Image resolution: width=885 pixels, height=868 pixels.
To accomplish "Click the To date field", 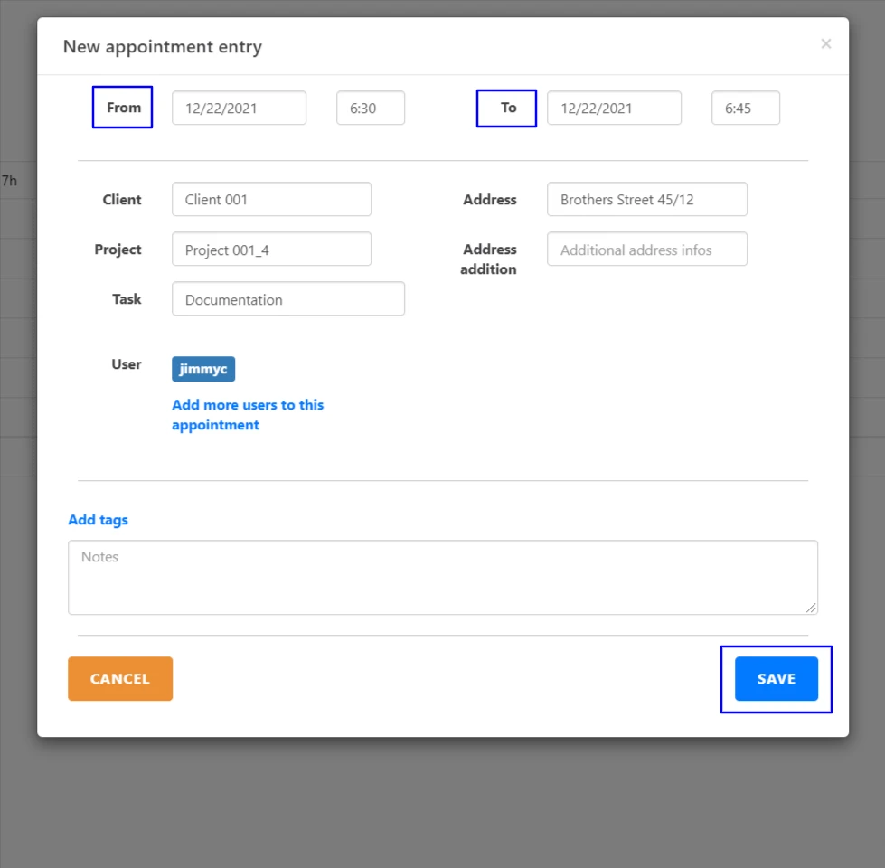I will click(614, 108).
